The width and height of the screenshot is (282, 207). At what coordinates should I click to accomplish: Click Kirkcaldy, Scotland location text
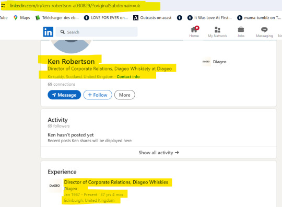80,77
